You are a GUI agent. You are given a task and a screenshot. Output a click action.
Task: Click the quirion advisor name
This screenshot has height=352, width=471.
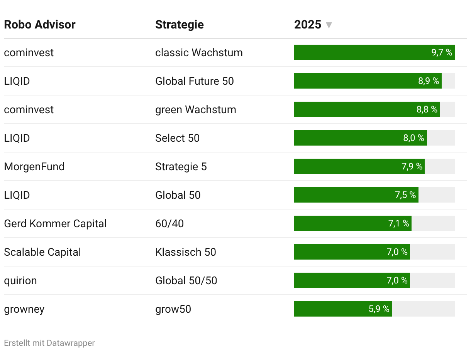click(20, 280)
